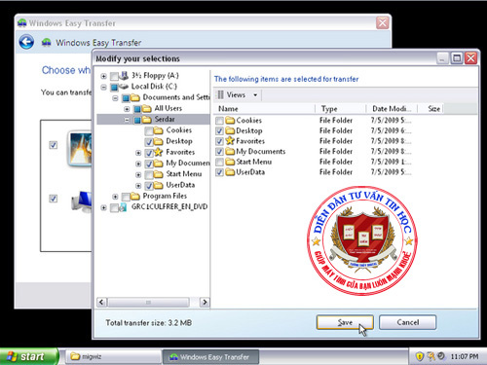Switch to migwiz taskbar button
The image size is (487, 365).
tap(113, 356)
